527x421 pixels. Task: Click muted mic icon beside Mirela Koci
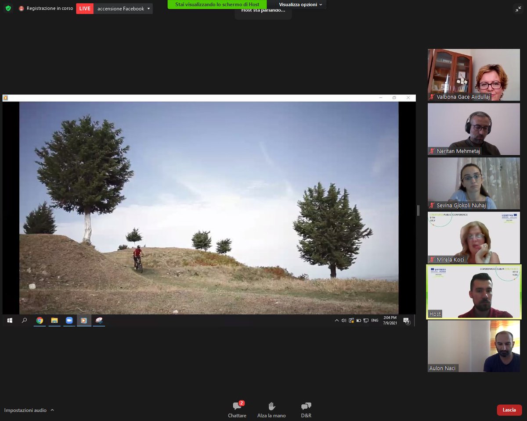point(433,260)
